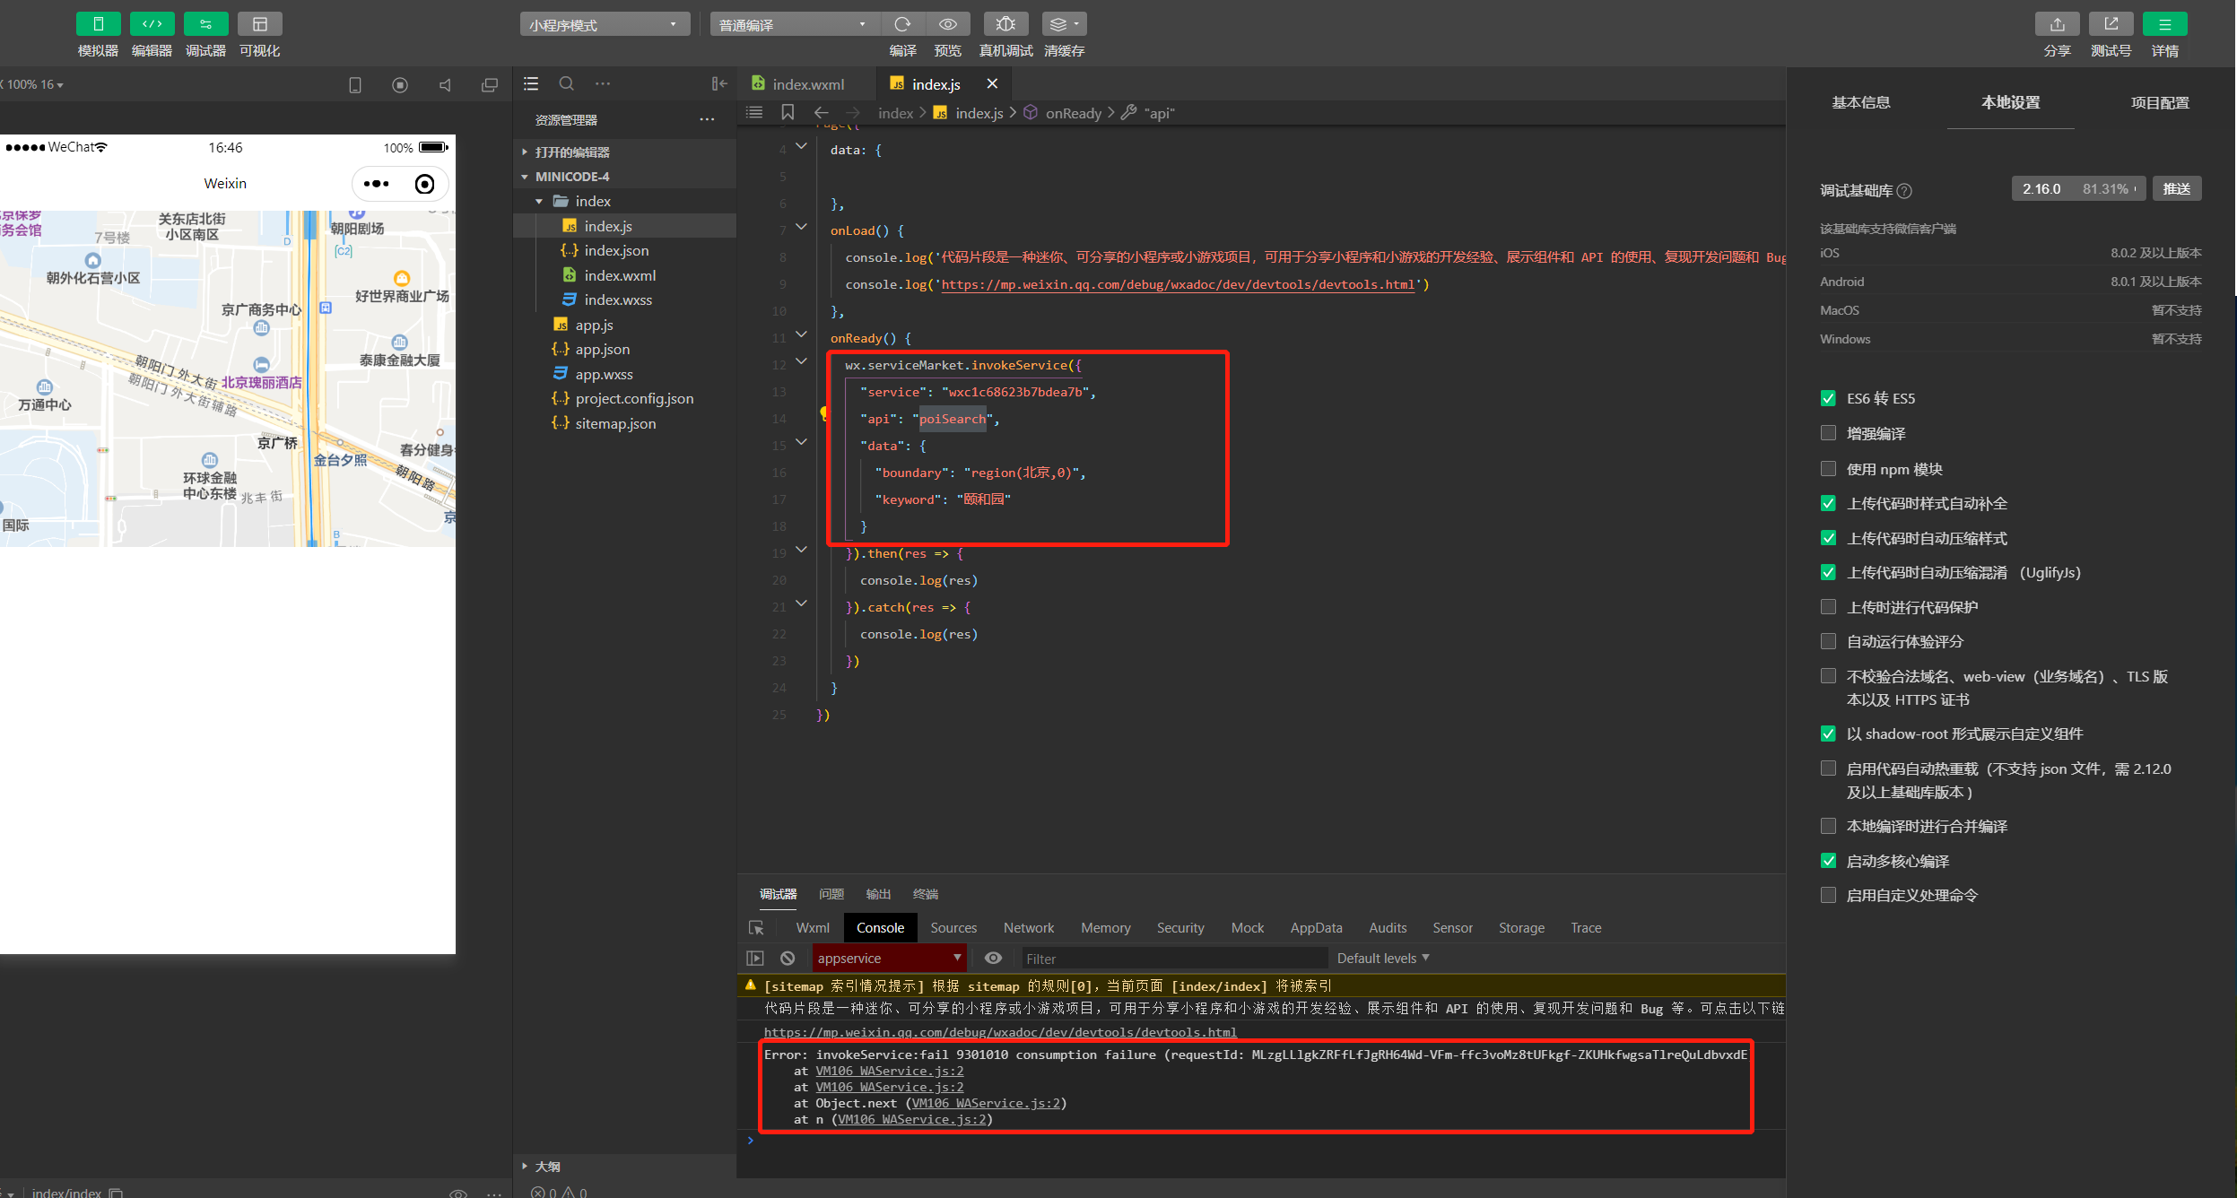Click the simulator (模拟器) toolbar icon
This screenshot has width=2237, height=1198.
point(98,24)
